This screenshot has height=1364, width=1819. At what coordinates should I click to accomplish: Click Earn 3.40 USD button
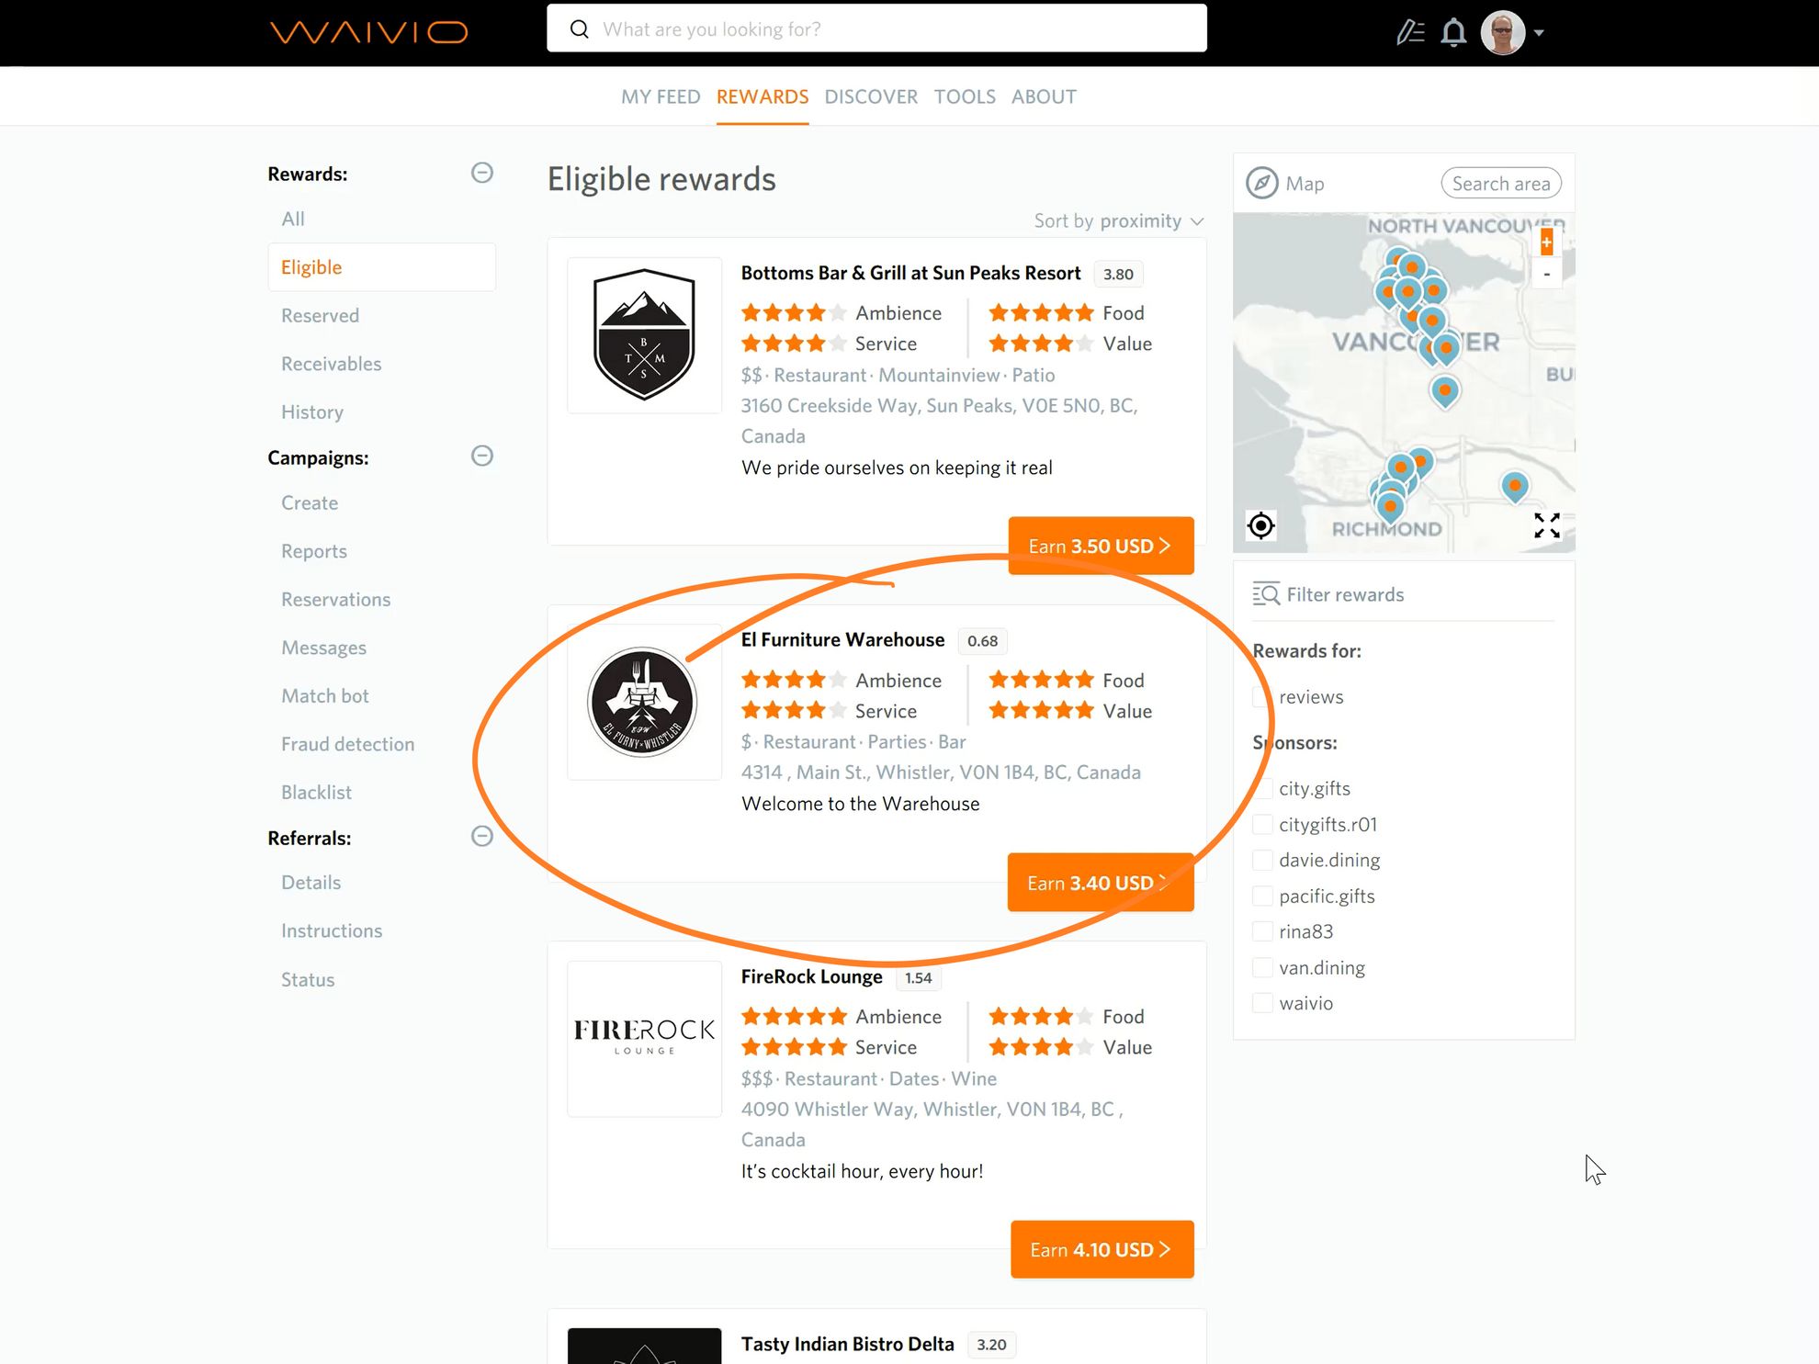click(x=1101, y=883)
